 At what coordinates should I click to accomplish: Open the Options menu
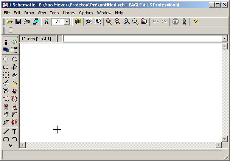[86, 13]
